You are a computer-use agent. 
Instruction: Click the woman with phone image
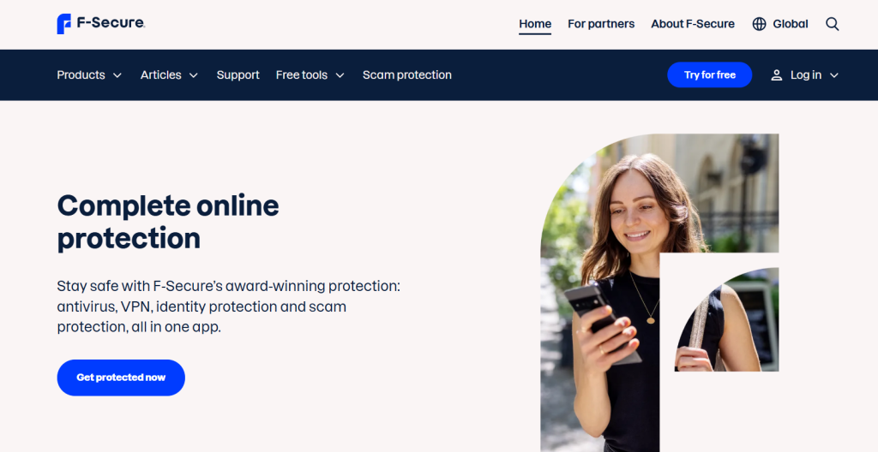coord(659,293)
